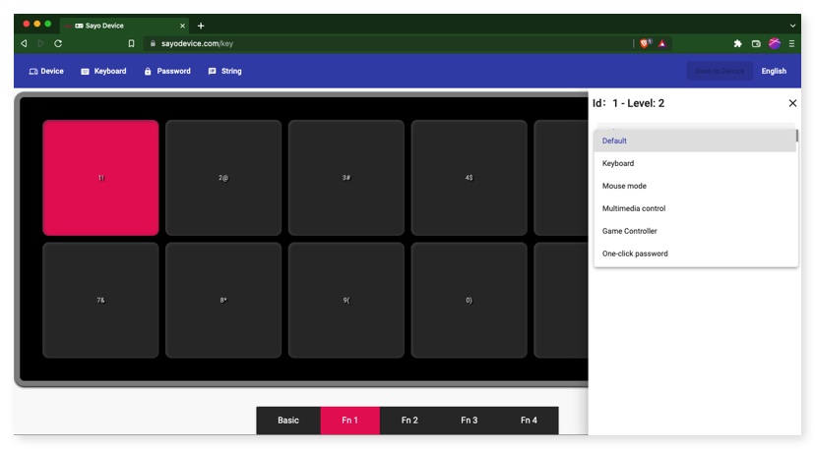
Task: Close the Id 1 Level 2 panel
Action: [792, 103]
